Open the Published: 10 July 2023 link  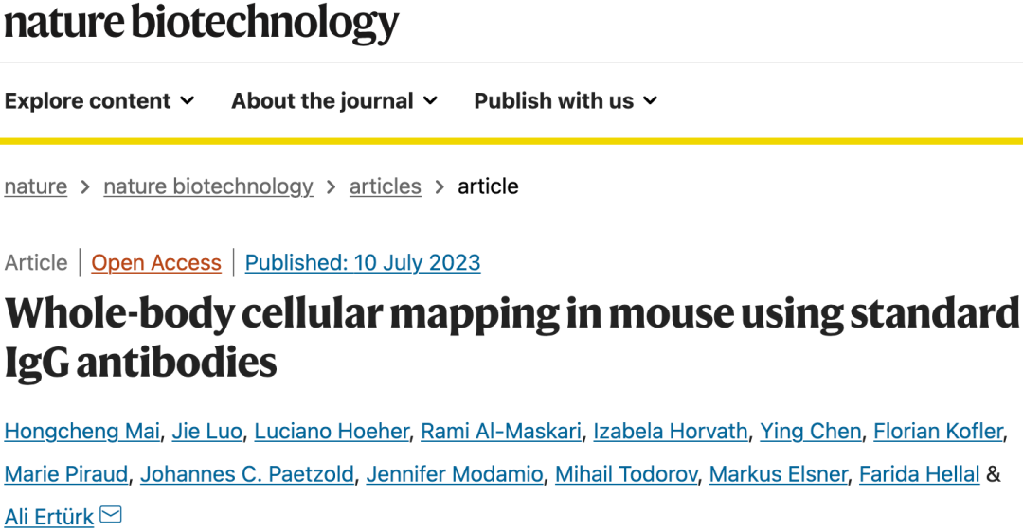coord(363,263)
